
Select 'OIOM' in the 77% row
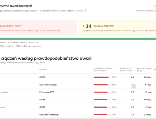(x=42, y=107)
